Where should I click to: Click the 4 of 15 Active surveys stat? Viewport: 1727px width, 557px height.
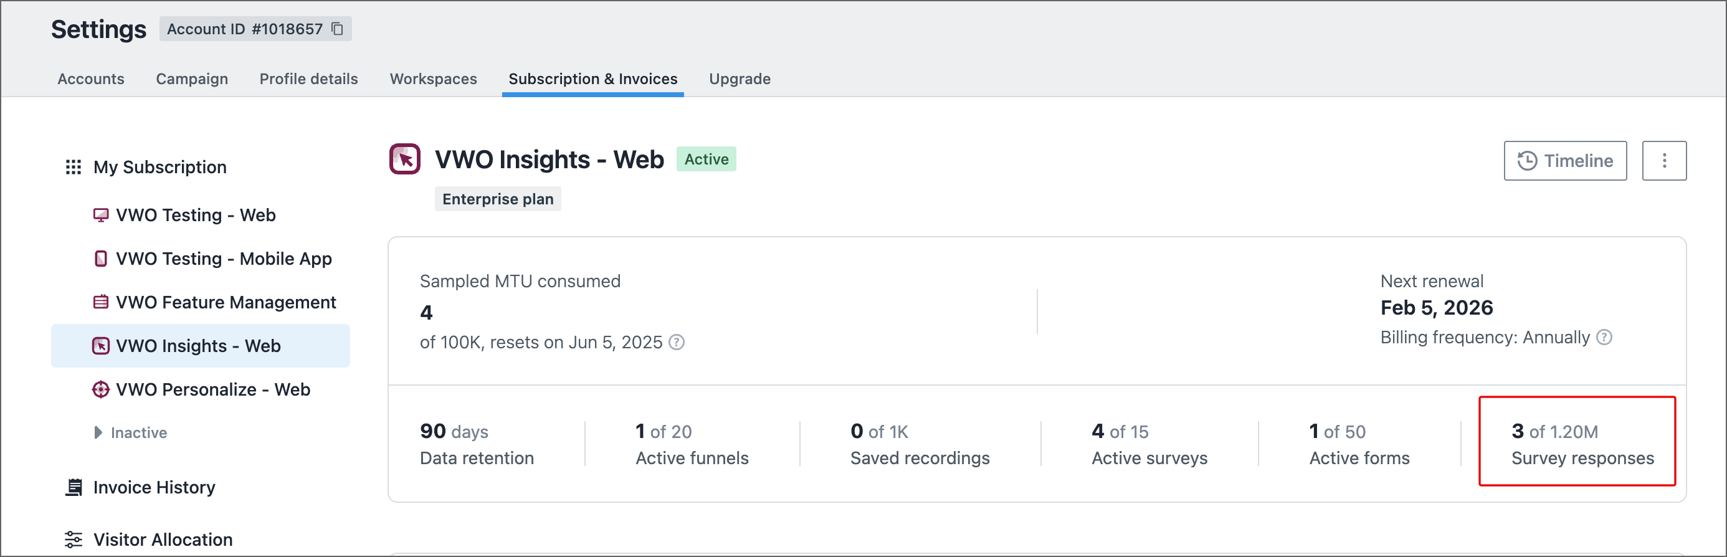click(x=1149, y=444)
